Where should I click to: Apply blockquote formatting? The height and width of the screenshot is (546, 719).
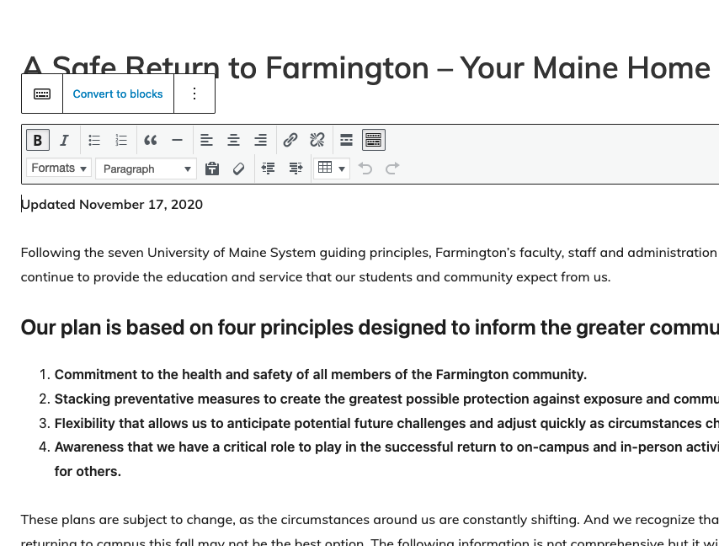[151, 140]
